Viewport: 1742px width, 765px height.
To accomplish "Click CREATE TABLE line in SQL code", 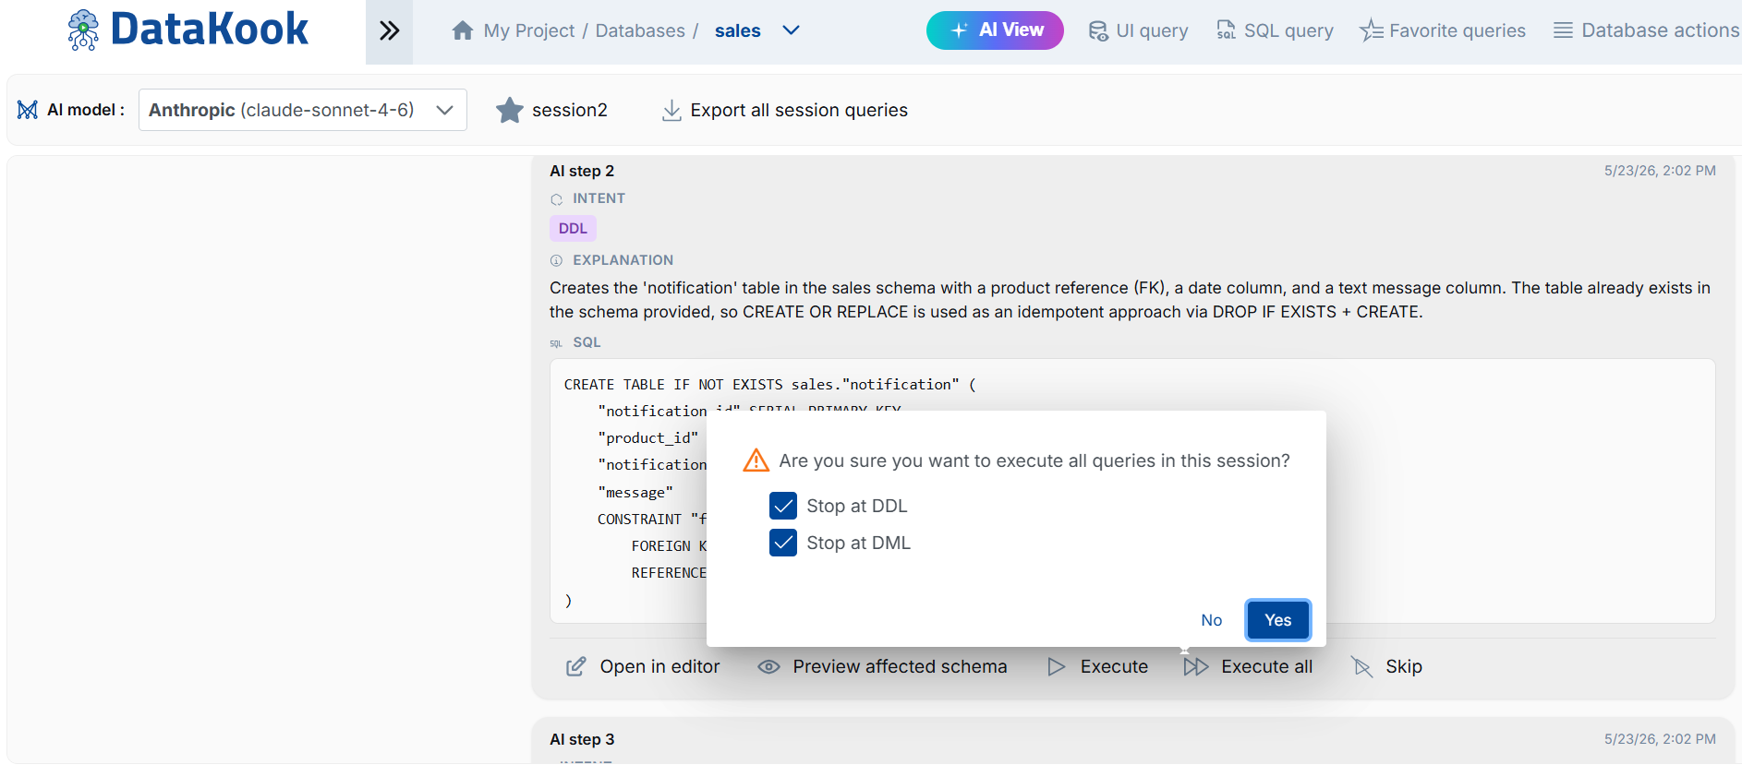I will click(770, 384).
